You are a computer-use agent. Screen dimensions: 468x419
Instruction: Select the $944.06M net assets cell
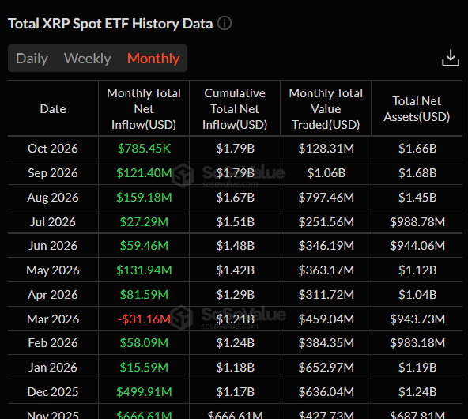tap(417, 246)
